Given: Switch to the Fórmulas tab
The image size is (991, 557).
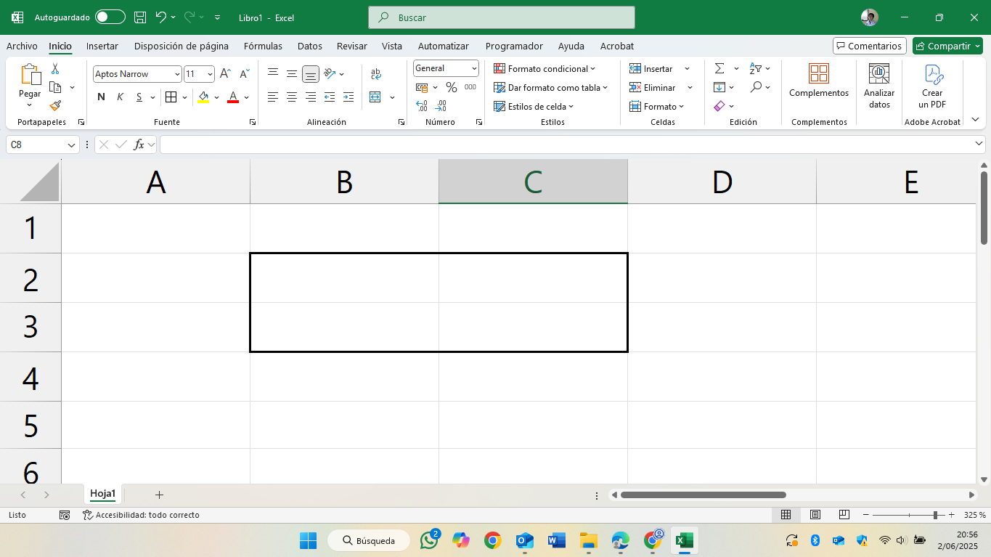Looking at the screenshot, I should (263, 46).
